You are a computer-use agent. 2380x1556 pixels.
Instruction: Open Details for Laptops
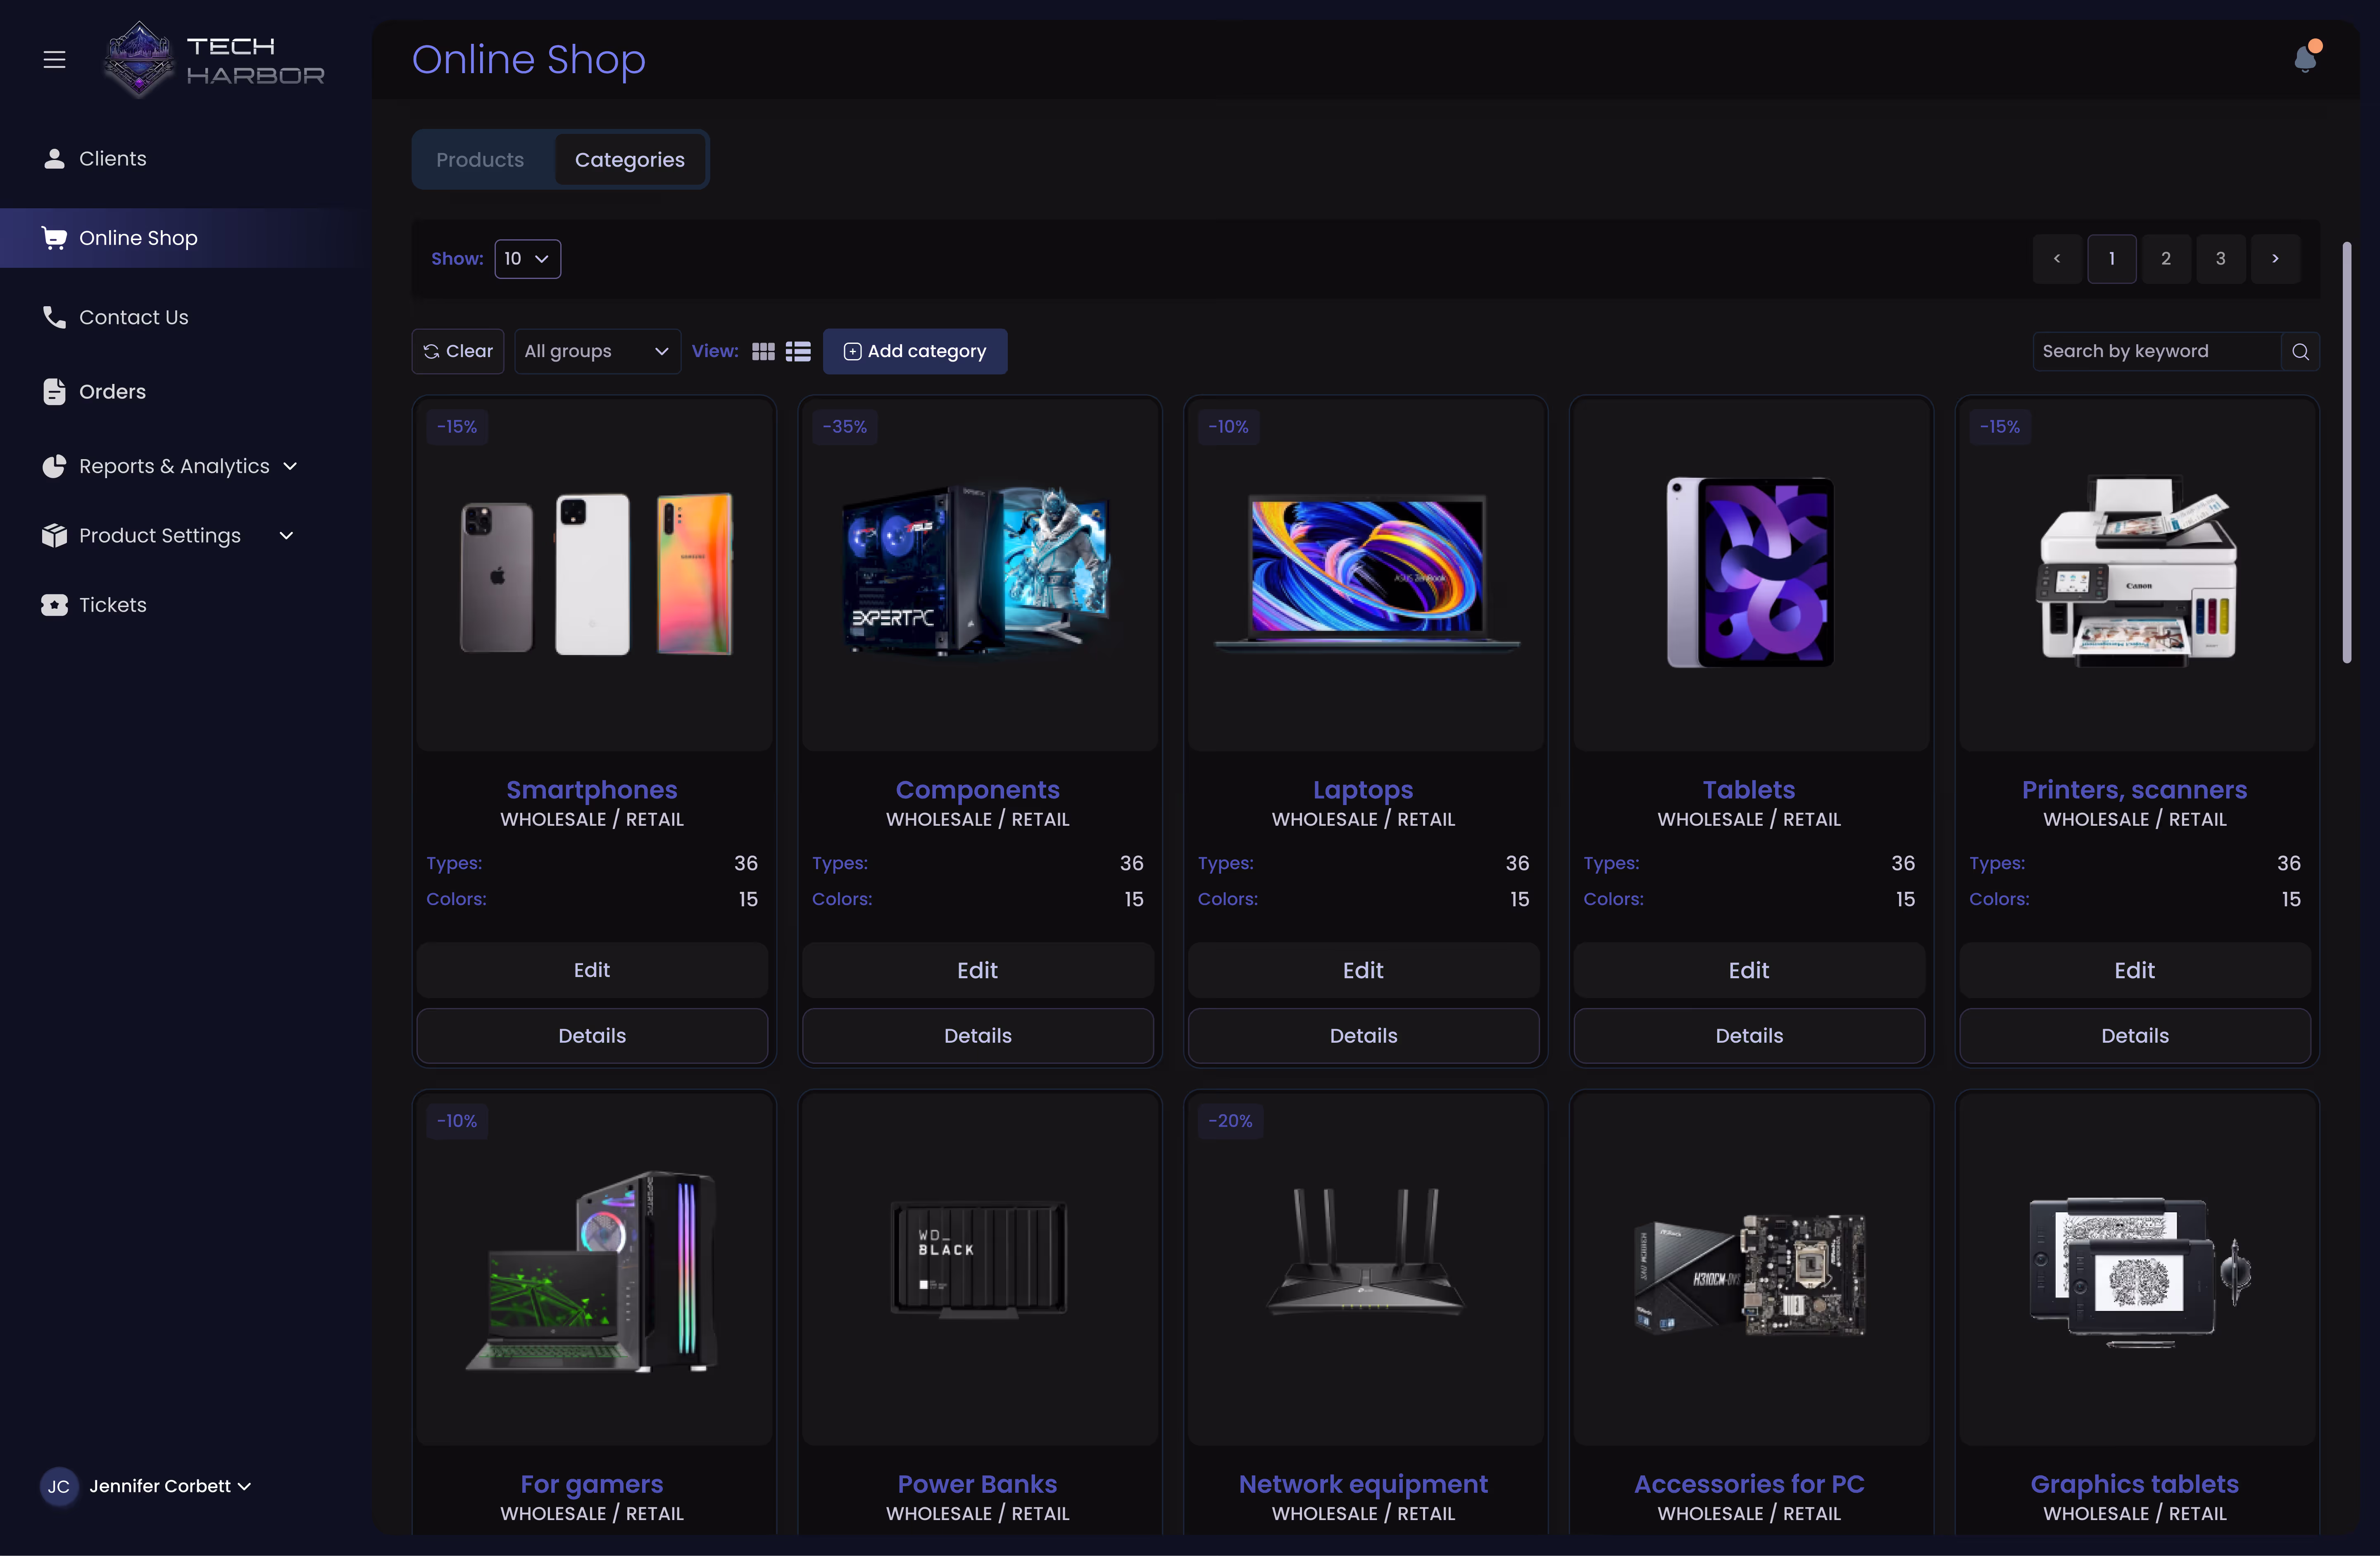(x=1364, y=1037)
